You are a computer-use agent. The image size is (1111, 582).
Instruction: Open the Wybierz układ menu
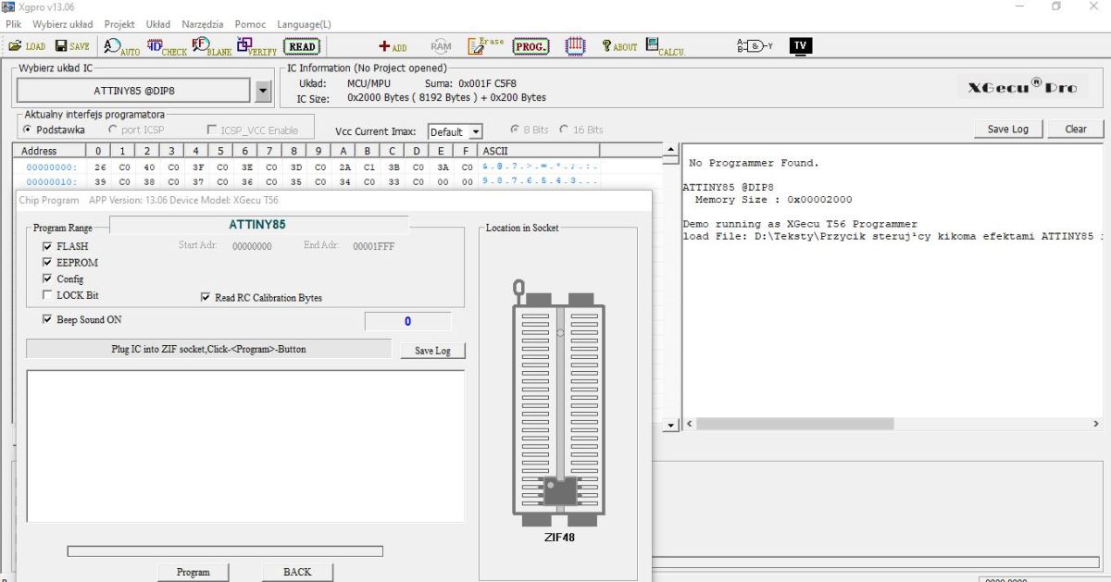click(63, 24)
